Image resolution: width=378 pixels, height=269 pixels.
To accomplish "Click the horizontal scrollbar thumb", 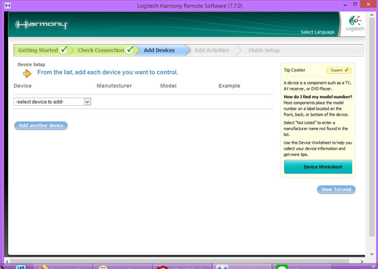I will (x=180, y=261).
